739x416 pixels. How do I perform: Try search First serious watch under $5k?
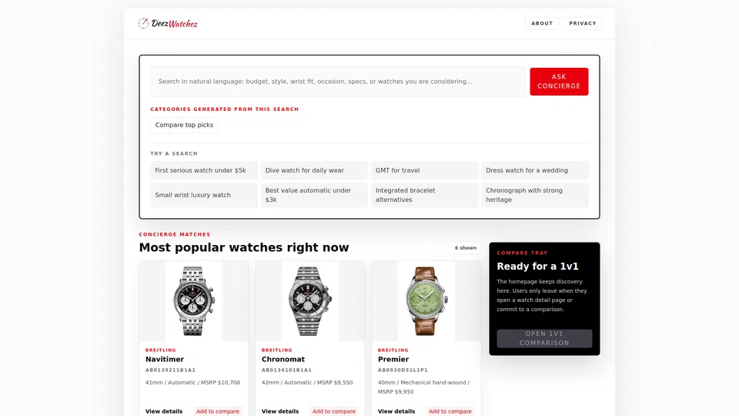[203, 170]
